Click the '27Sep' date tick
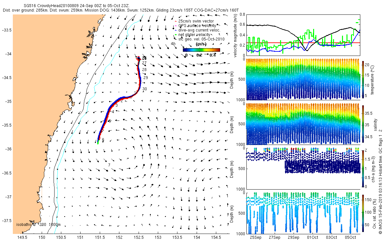The image size is (385, 241). pyautogui.click(x=275, y=237)
